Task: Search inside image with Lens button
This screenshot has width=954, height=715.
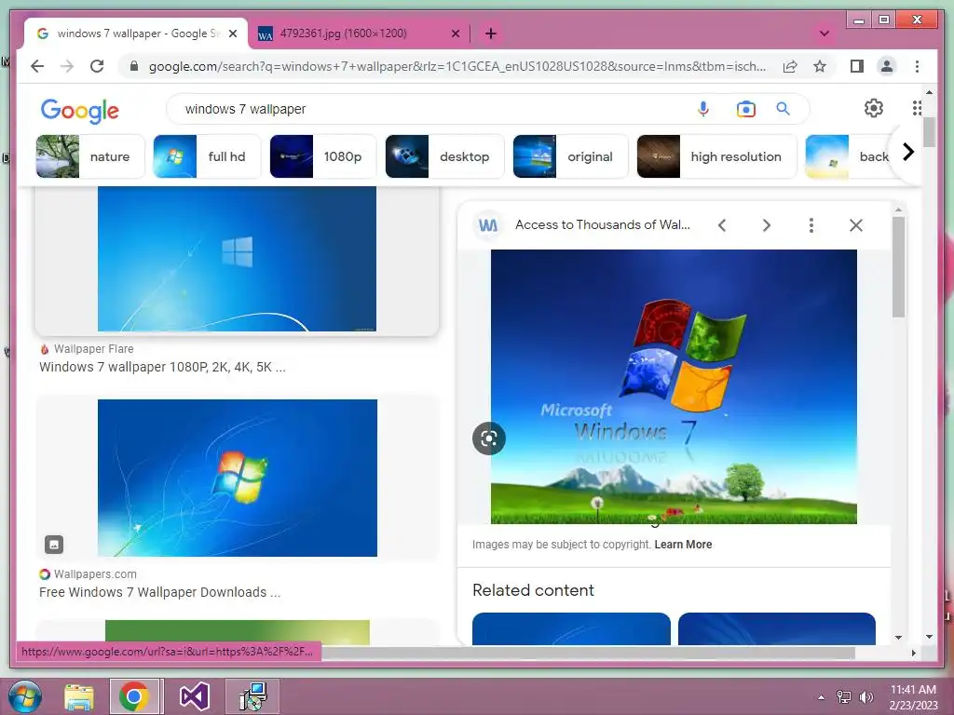Action: (x=488, y=438)
